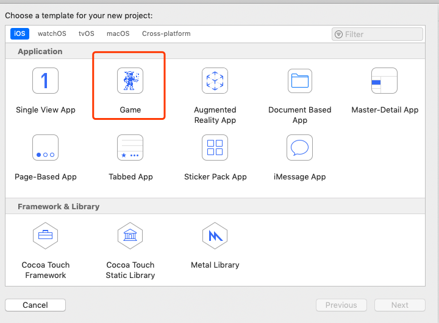This screenshot has width=439, height=323.
Task: Switch to the tvOS platform tab
Action: tap(86, 34)
